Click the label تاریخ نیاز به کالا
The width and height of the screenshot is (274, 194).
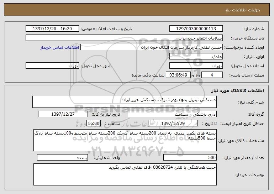(x=106, y=115)
